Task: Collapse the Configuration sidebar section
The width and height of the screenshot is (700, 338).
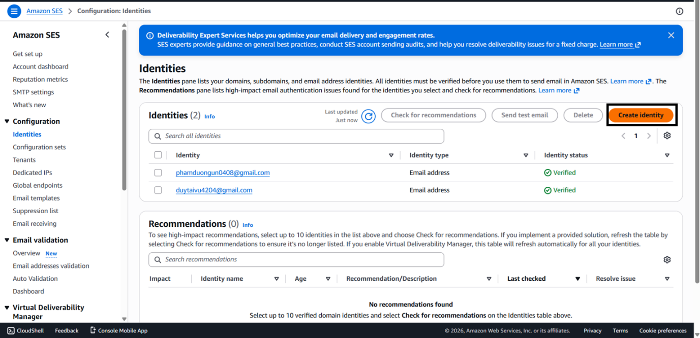Action: point(7,121)
